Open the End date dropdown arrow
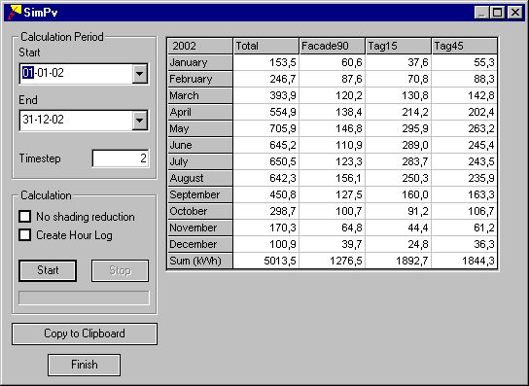Screen dimensions: 529x386 click(140, 121)
